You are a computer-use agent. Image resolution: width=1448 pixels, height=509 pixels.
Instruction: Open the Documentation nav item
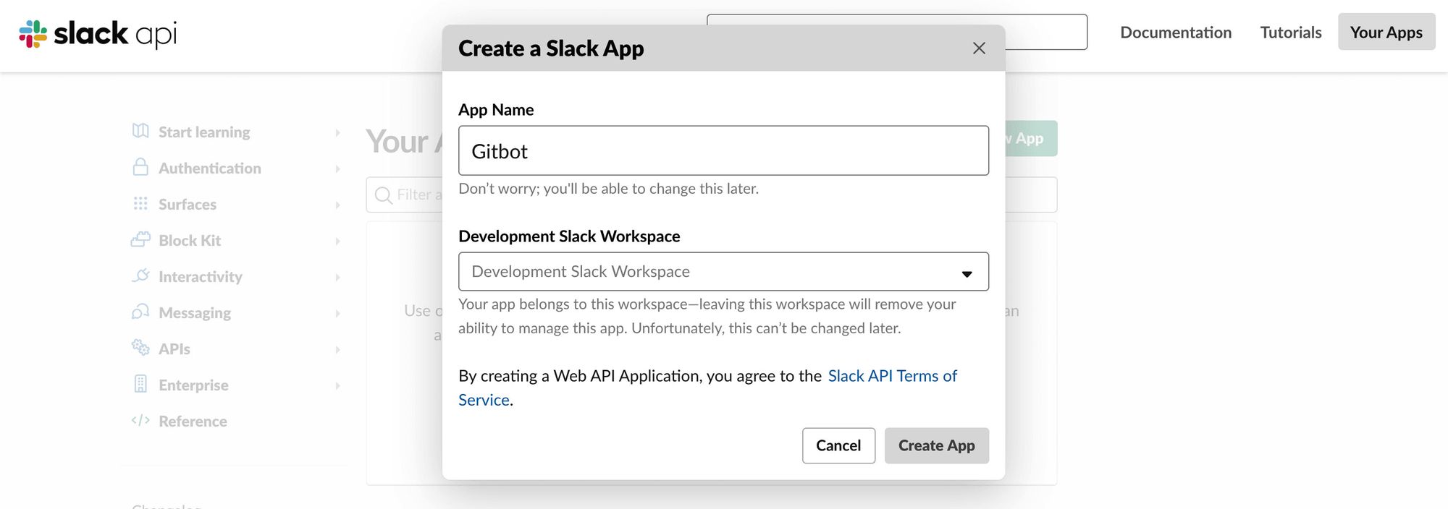click(1176, 33)
